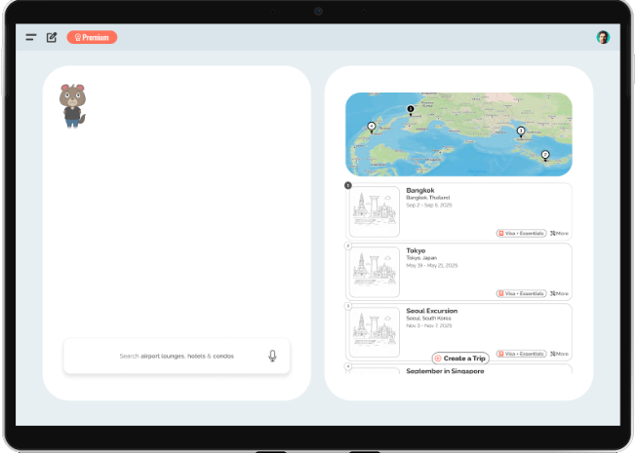Screen dimensions: 638x453
Task: Click the Tokyo, Japan location text
Action: coord(421,258)
